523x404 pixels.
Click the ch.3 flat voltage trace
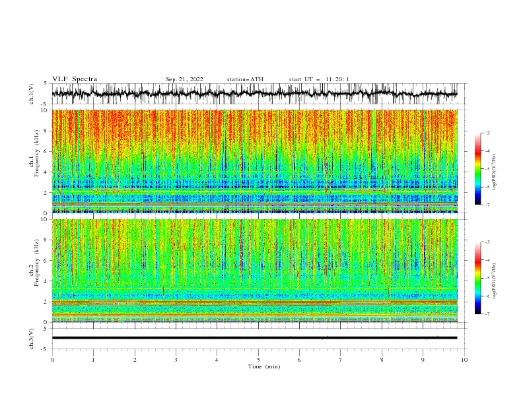point(254,338)
